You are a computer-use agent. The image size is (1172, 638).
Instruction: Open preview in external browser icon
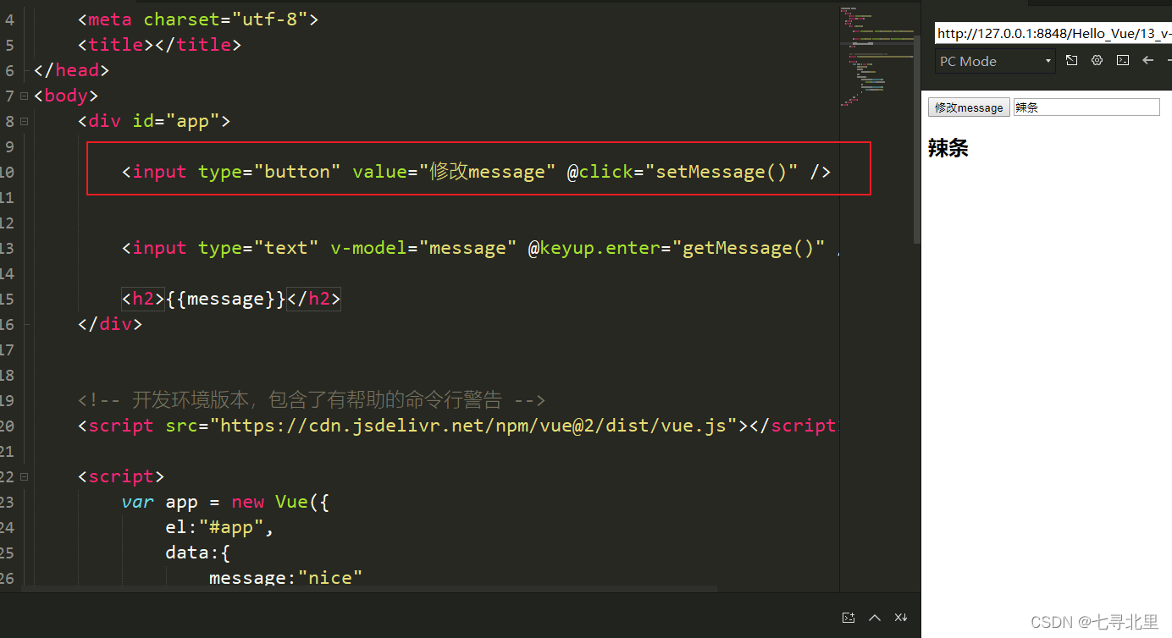(1071, 60)
